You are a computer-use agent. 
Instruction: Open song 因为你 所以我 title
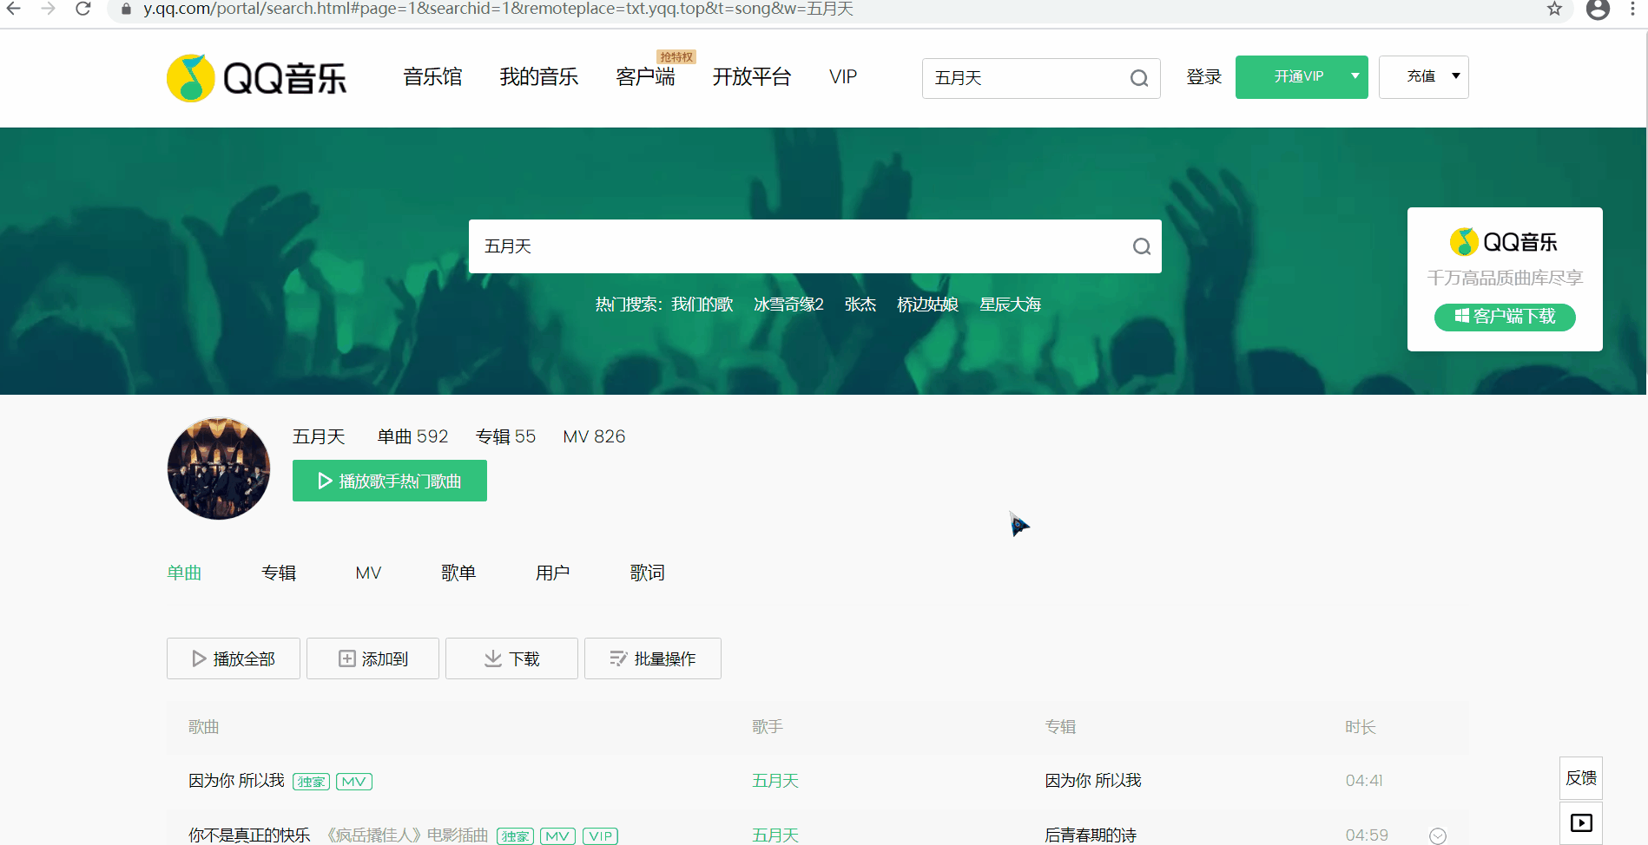[236, 781]
